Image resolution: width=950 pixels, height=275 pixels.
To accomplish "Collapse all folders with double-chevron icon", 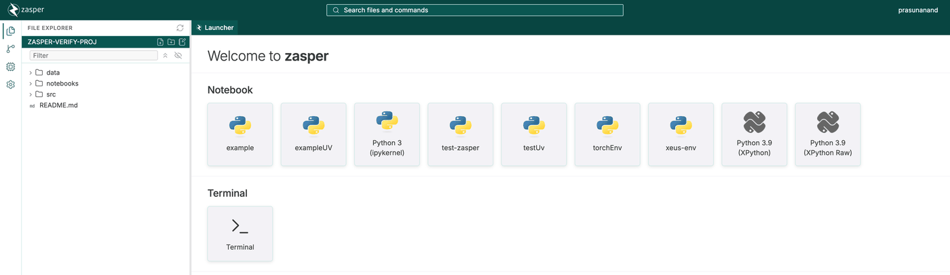I will [x=165, y=56].
